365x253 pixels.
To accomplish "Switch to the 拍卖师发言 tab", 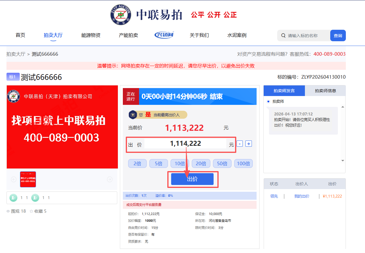I will [x=284, y=91].
